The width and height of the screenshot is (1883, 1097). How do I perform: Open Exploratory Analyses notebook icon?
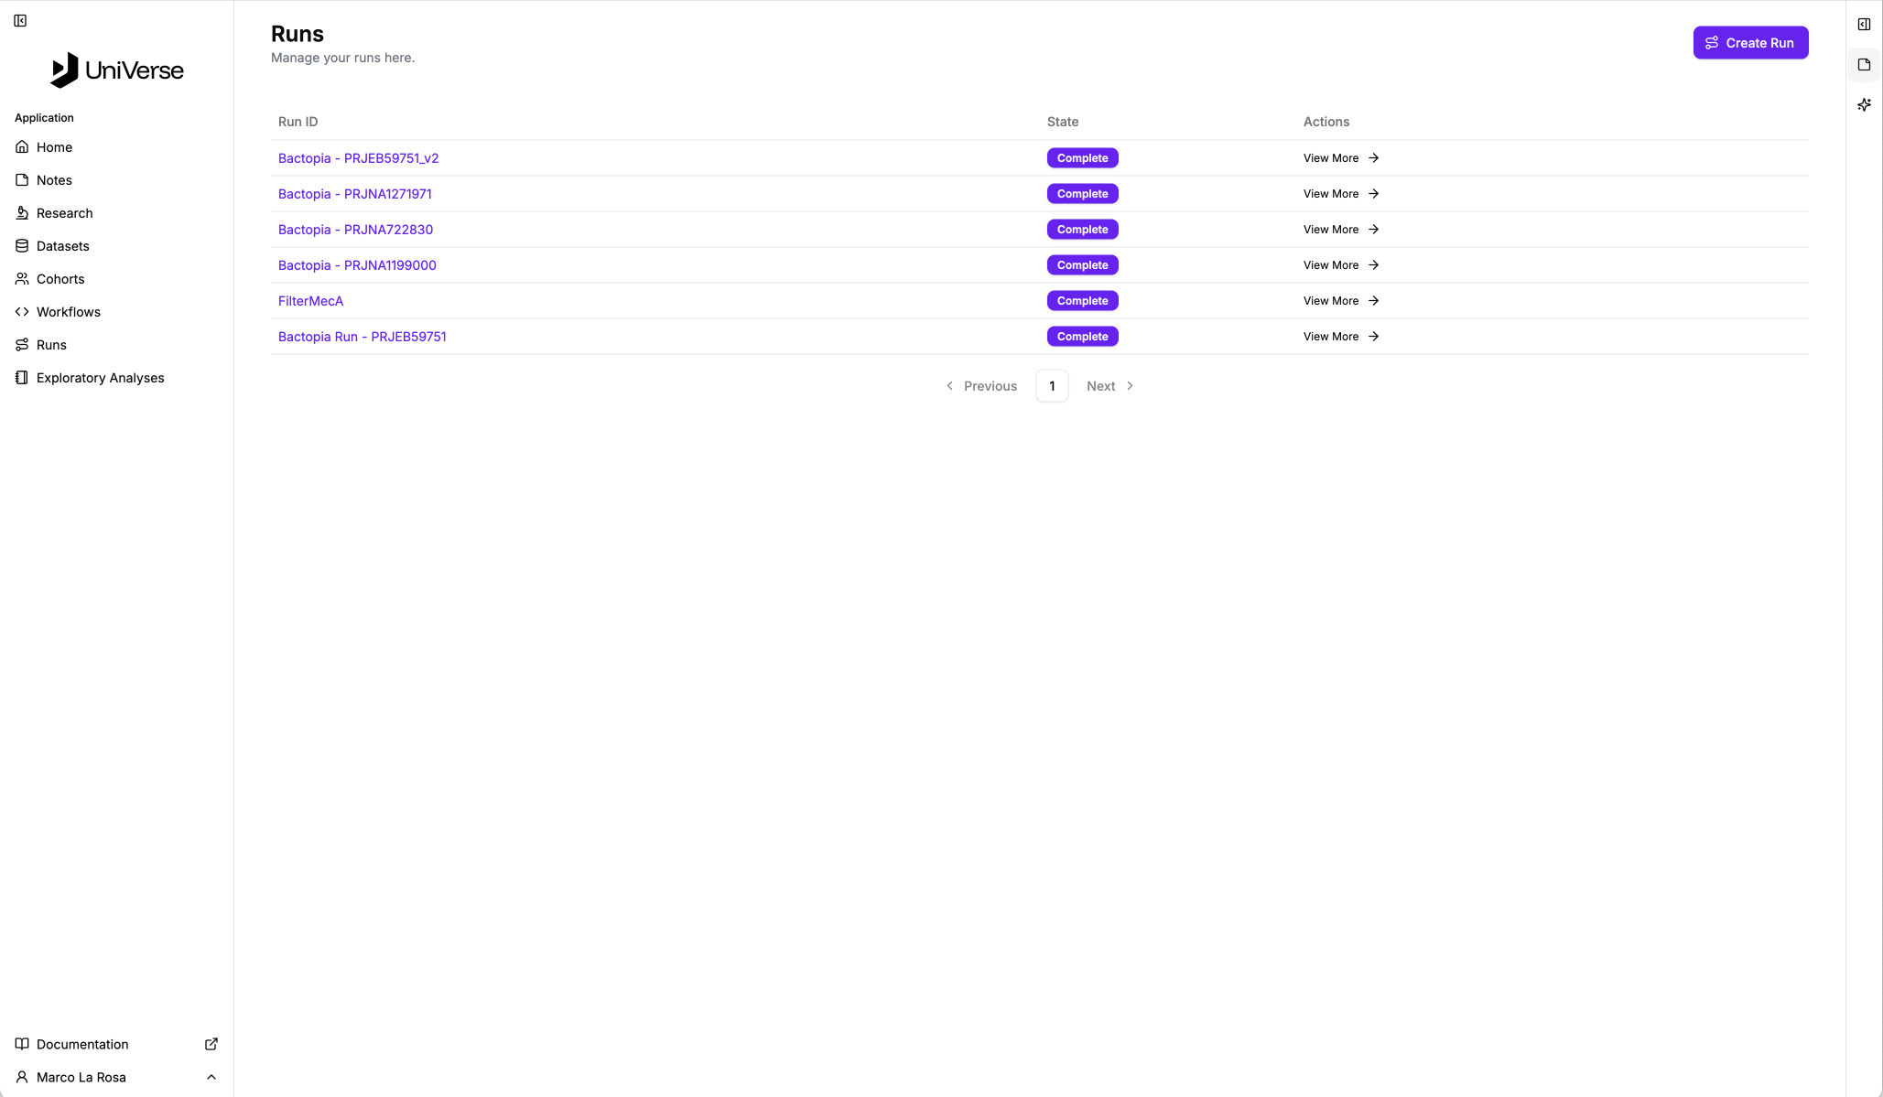22,378
